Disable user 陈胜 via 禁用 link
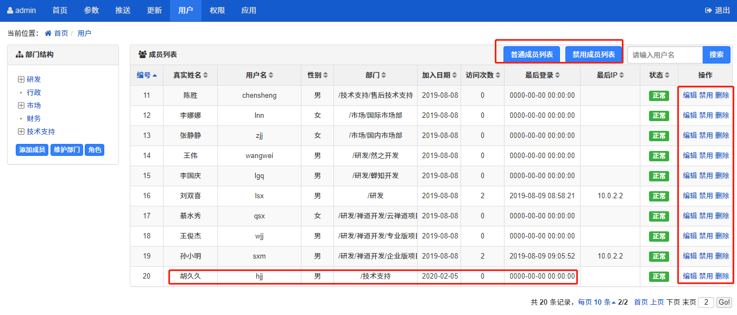Viewport: 737px width, 315px height. click(705, 96)
